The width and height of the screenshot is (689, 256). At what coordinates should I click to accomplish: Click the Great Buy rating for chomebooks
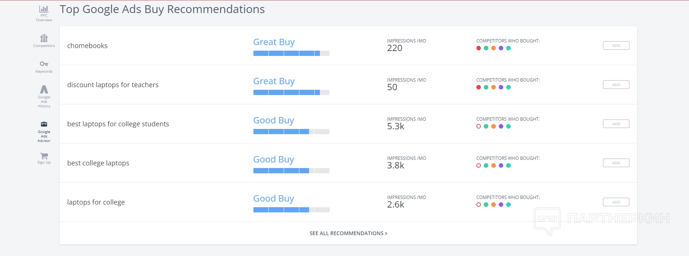tap(274, 42)
